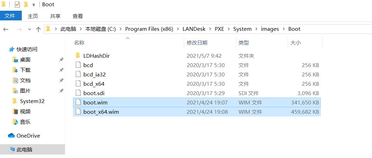Screen dimensions: 372x158
Task: Open the quick access toolbar customize dropdown
Action: click(x=34, y=5)
